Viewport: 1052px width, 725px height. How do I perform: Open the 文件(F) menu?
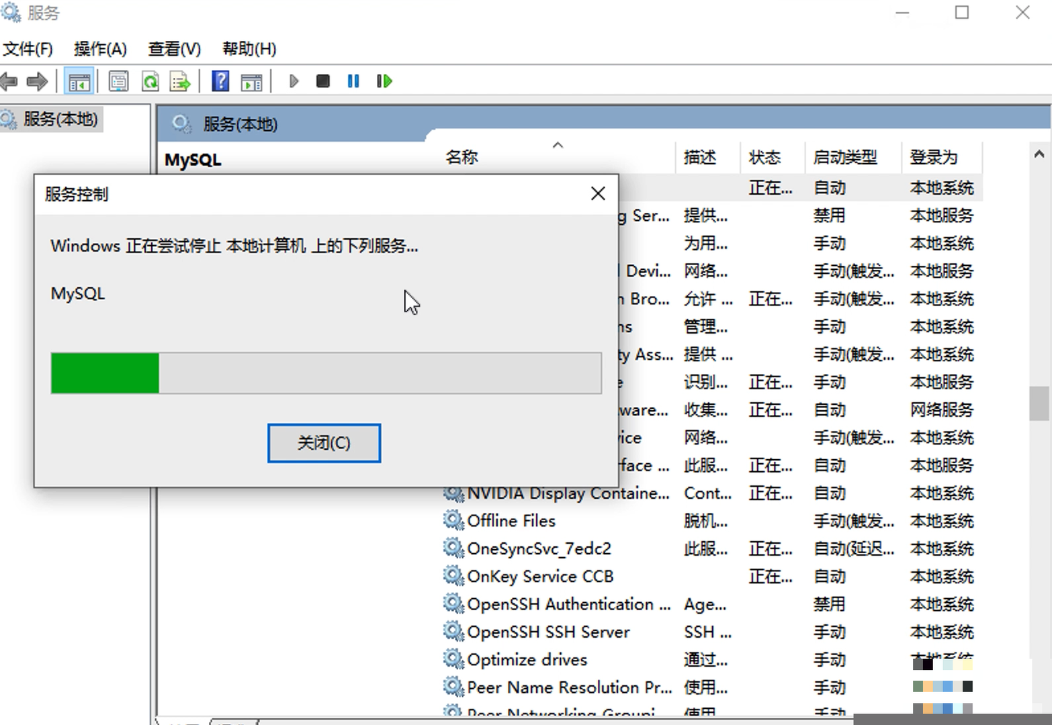pyautogui.click(x=28, y=49)
